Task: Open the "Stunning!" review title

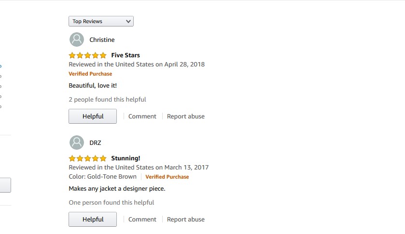Action: (126, 158)
